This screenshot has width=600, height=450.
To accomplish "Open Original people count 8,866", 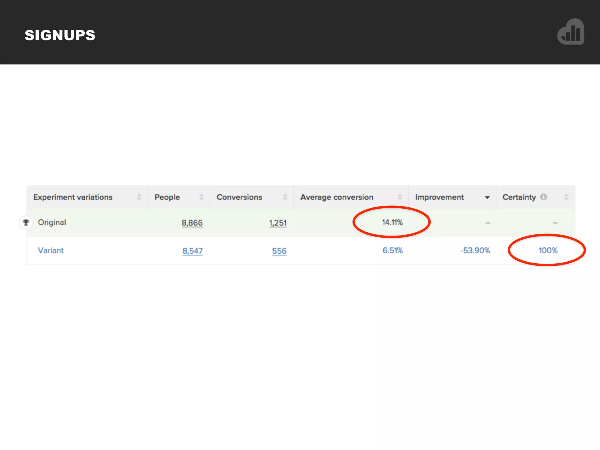I will pos(192,223).
